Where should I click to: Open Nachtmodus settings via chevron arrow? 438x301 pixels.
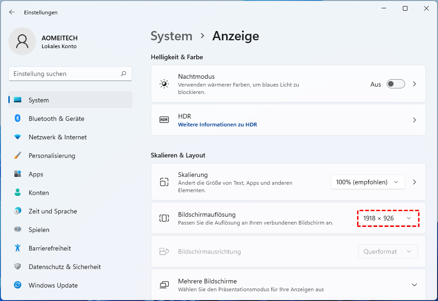pos(414,84)
